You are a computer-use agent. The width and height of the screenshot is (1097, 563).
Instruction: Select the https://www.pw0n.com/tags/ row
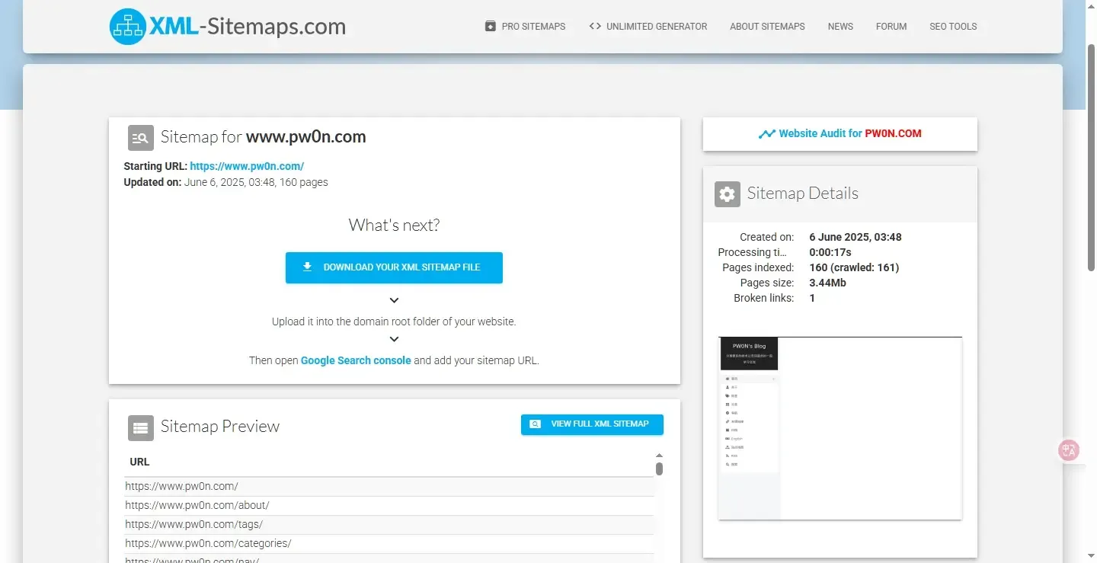389,524
